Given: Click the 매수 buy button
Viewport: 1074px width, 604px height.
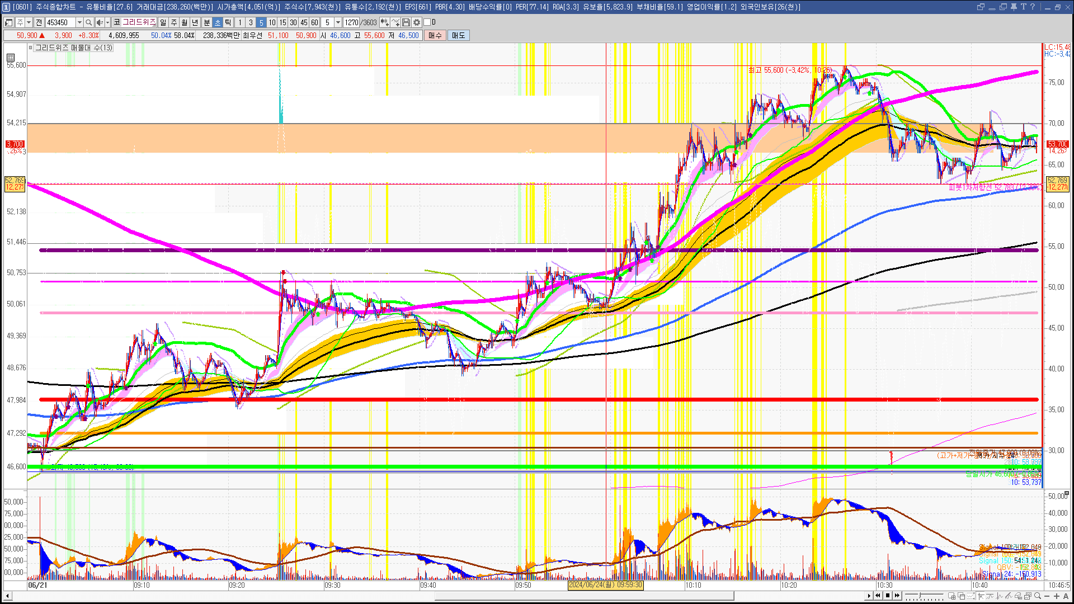Looking at the screenshot, I should pos(435,35).
